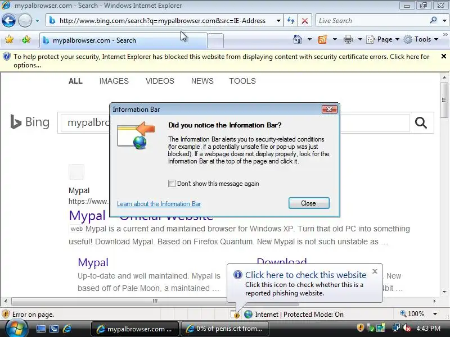Image resolution: width=450 pixels, height=337 pixels.
Task: Stop loading with the red X icon
Action: coord(305,21)
